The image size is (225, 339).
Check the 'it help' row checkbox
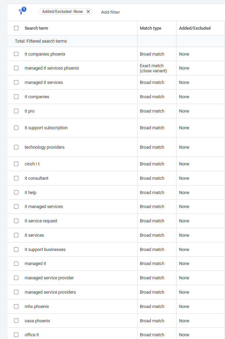[x=16, y=192]
